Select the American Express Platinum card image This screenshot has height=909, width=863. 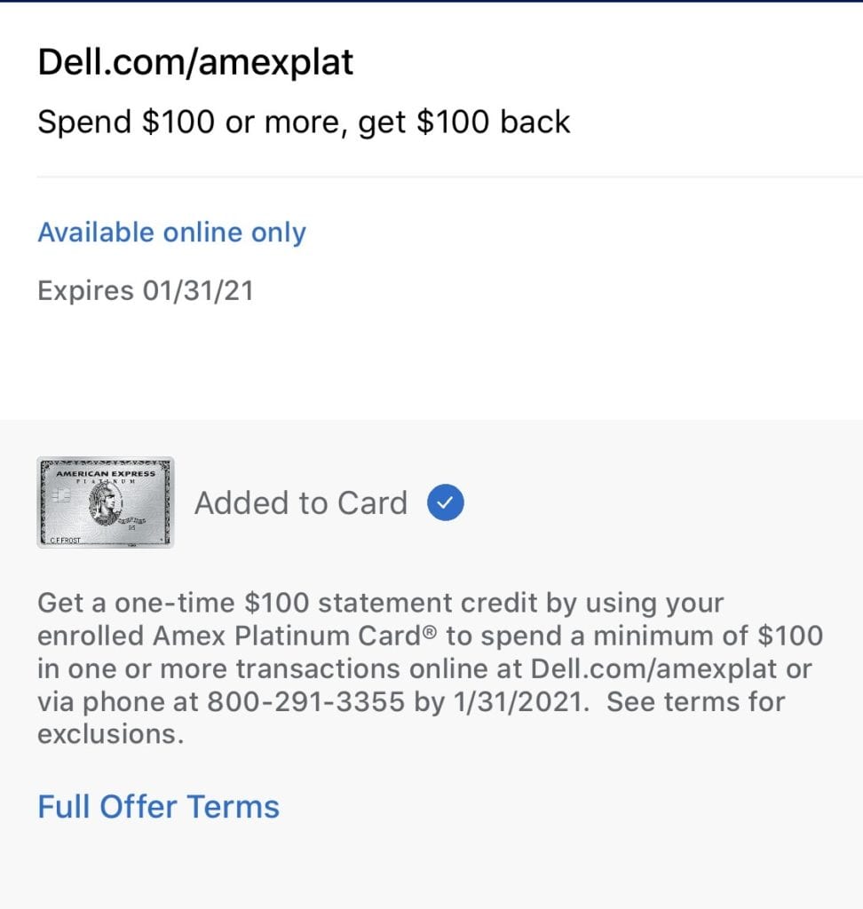pos(106,502)
